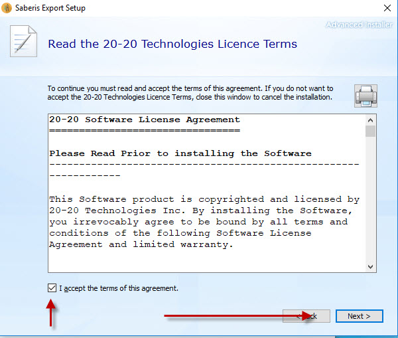Click the Saberis app icon in title bar
398x338 pixels.
[7, 8]
